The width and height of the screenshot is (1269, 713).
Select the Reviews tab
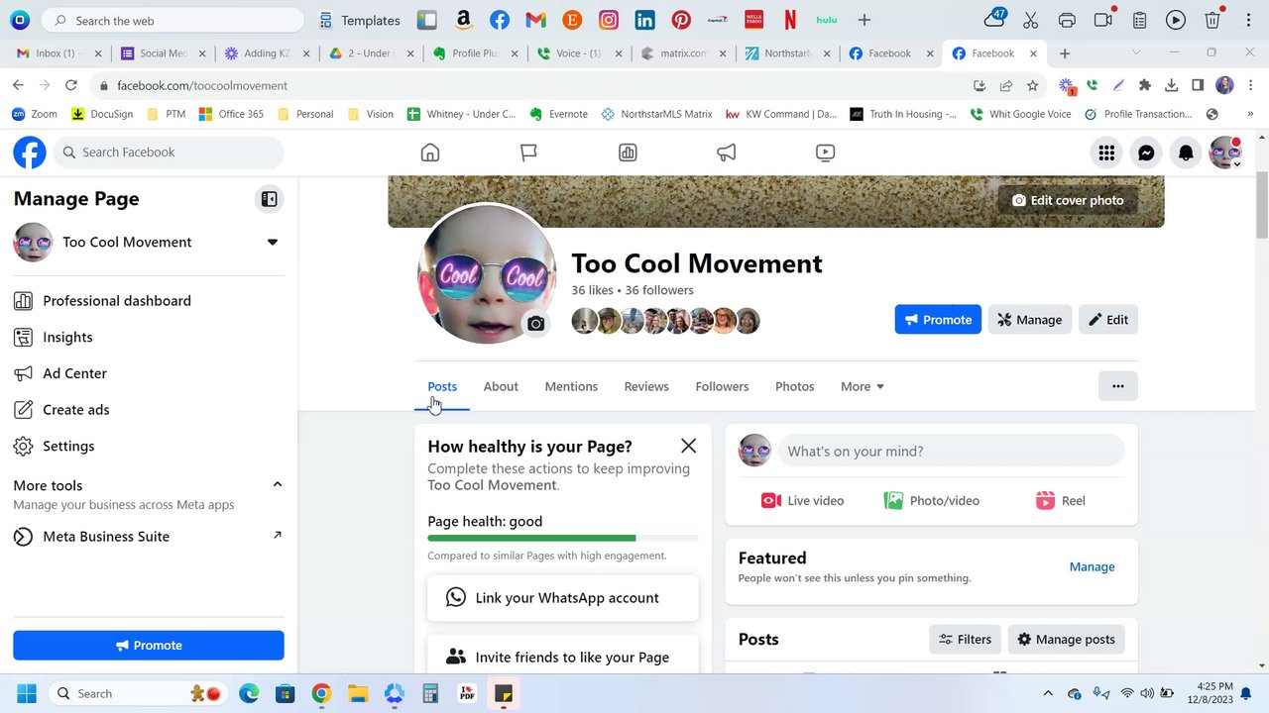point(646,386)
